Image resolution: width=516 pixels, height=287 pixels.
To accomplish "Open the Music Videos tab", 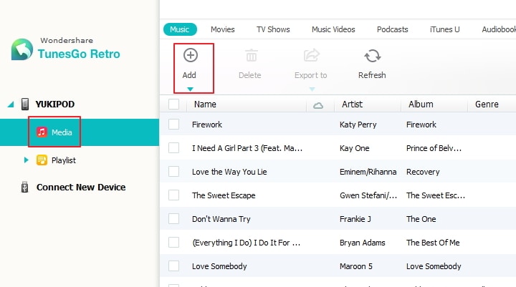I will pyautogui.click(x=333, y=29).
